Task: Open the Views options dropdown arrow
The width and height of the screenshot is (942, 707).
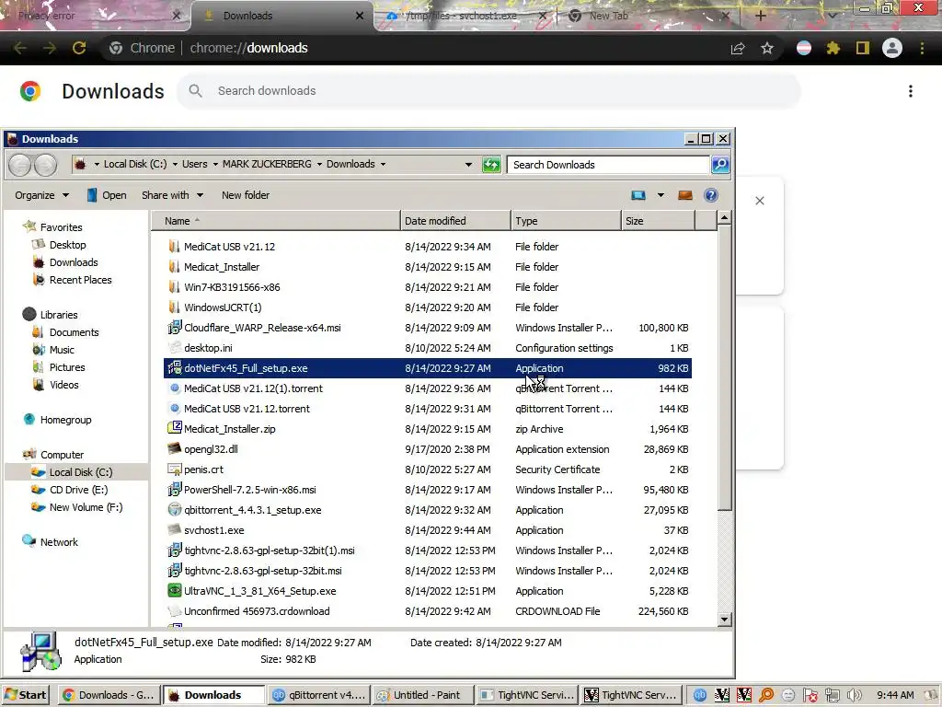Action: [x=661, y=195]
